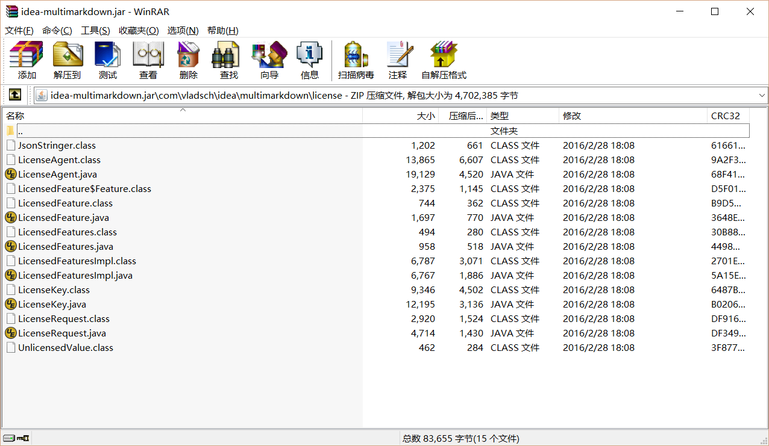This screenshot has height=446, width=769.
Task: Click the JsonStringer.class file icon
Action: click(10, 146)
